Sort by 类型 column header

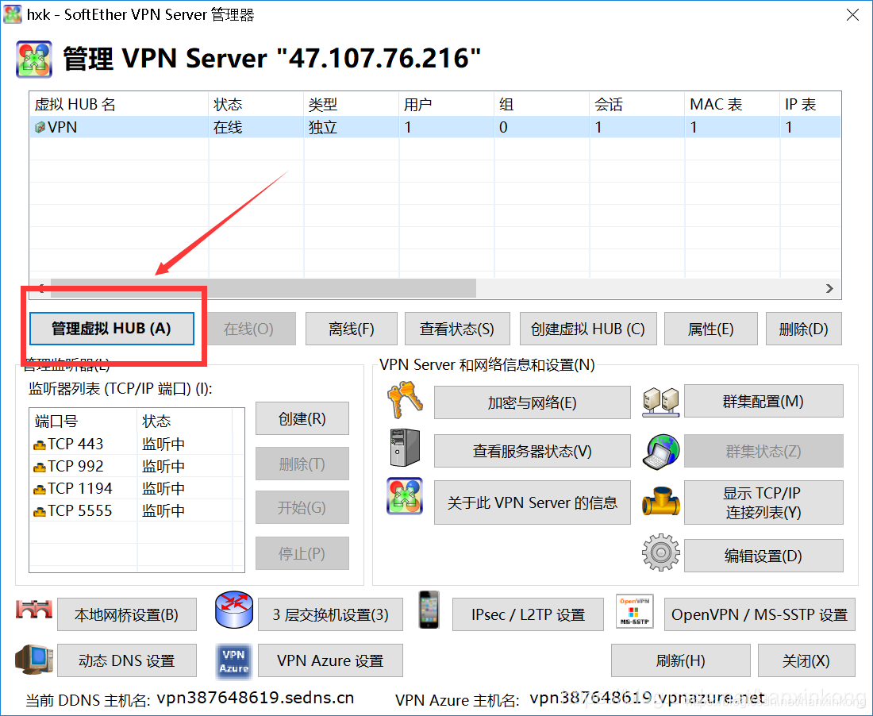[x=352, y=104]
